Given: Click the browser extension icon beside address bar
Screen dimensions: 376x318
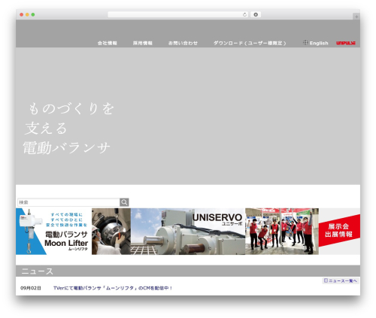Looking at the screenshot, I should pyautogui.click(x=256, y=14).
